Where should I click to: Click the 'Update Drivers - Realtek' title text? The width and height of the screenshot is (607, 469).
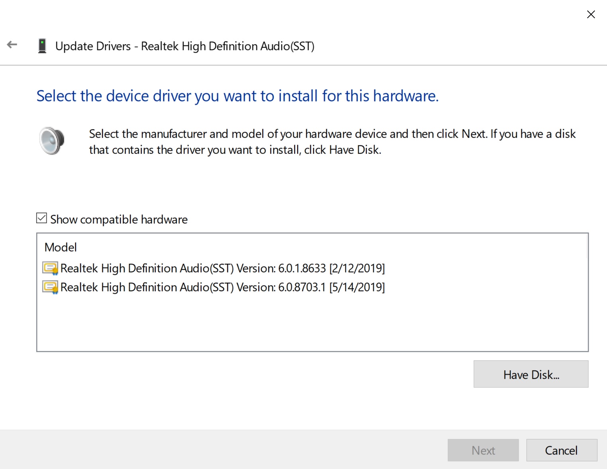[185, 46]
